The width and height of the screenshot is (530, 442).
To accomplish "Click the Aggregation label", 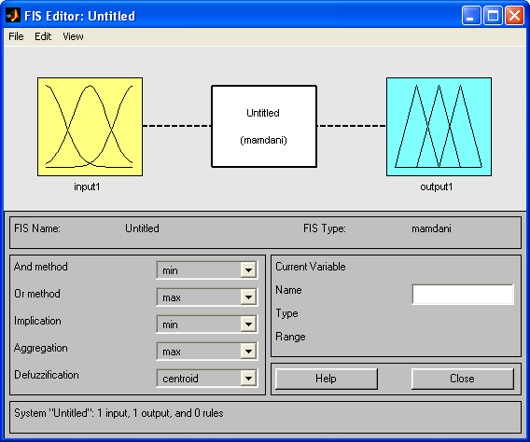I will click(40, 348).
